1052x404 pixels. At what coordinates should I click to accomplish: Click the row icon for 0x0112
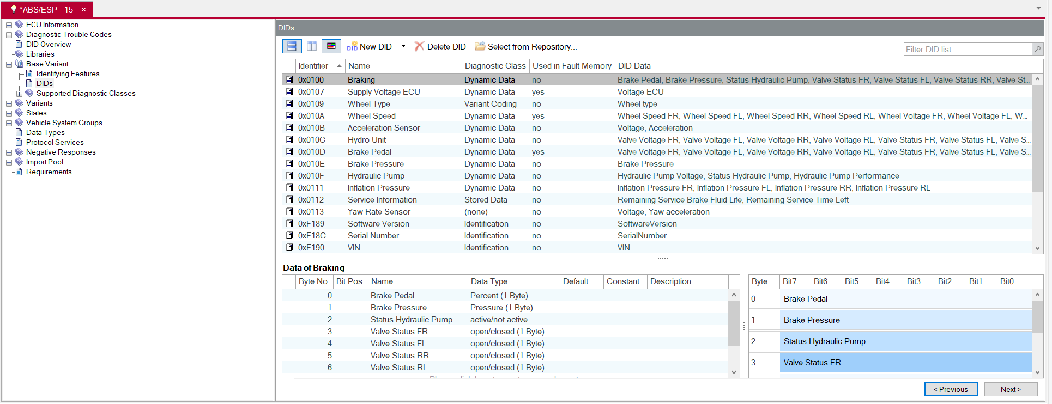pos(289,200)
